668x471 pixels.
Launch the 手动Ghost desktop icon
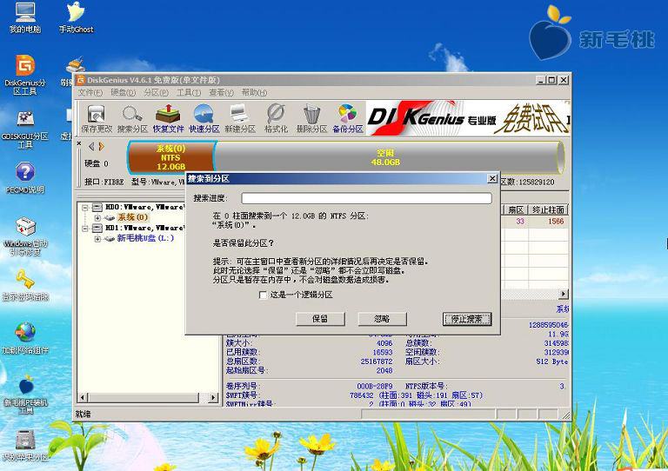pyautogui.click(x=76, y=18)
